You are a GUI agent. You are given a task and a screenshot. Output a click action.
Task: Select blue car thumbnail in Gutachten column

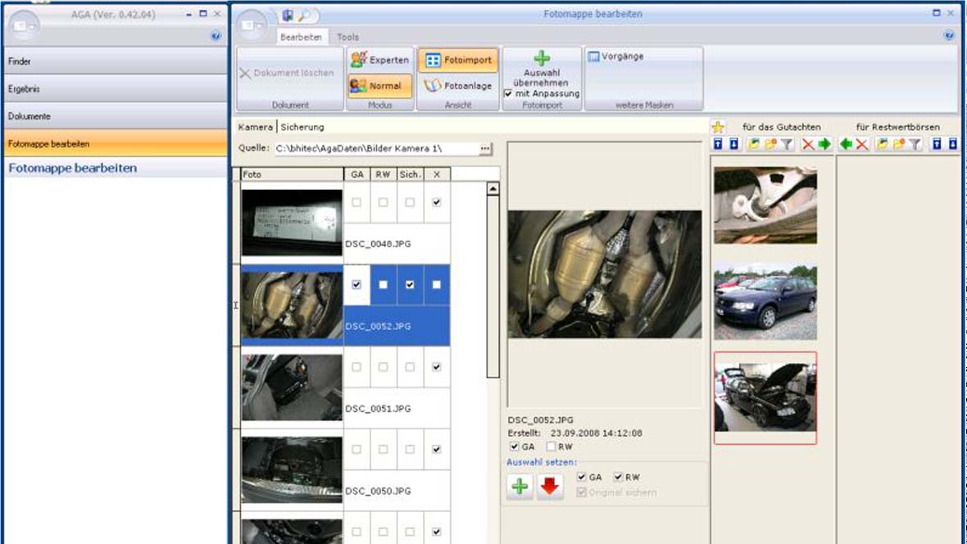click(765, 302)
